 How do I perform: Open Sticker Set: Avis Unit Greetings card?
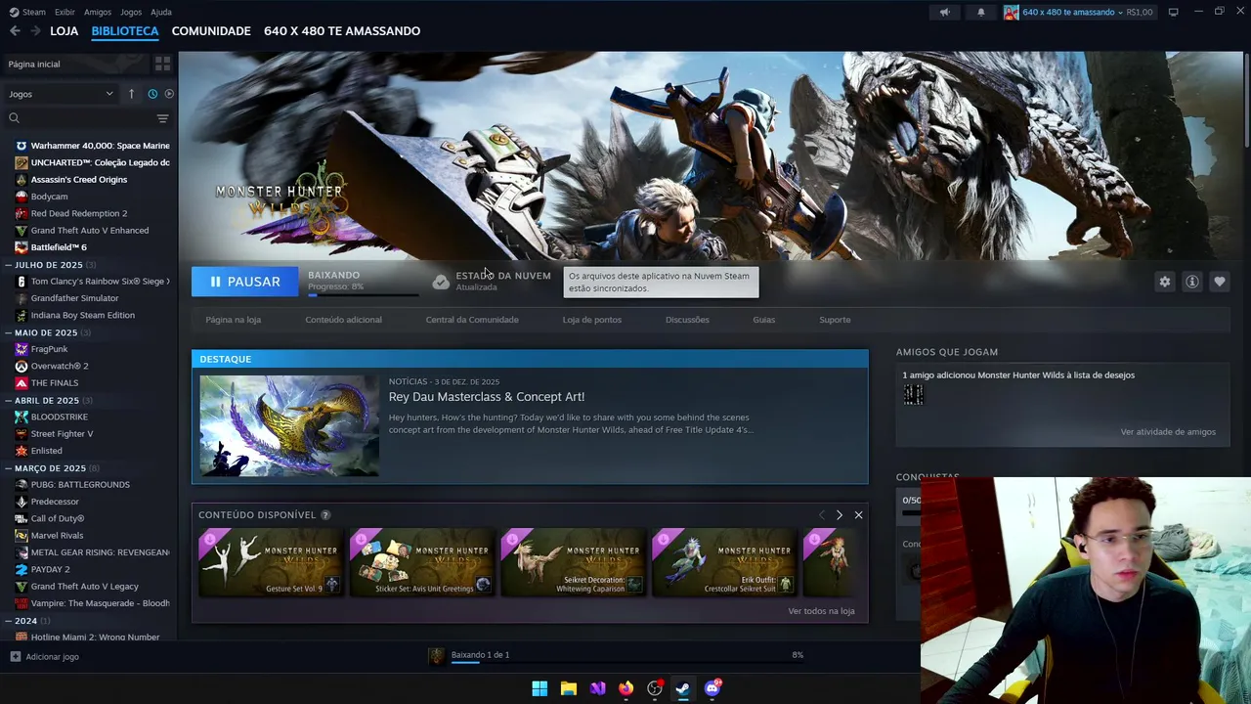(x=422, y=562)
